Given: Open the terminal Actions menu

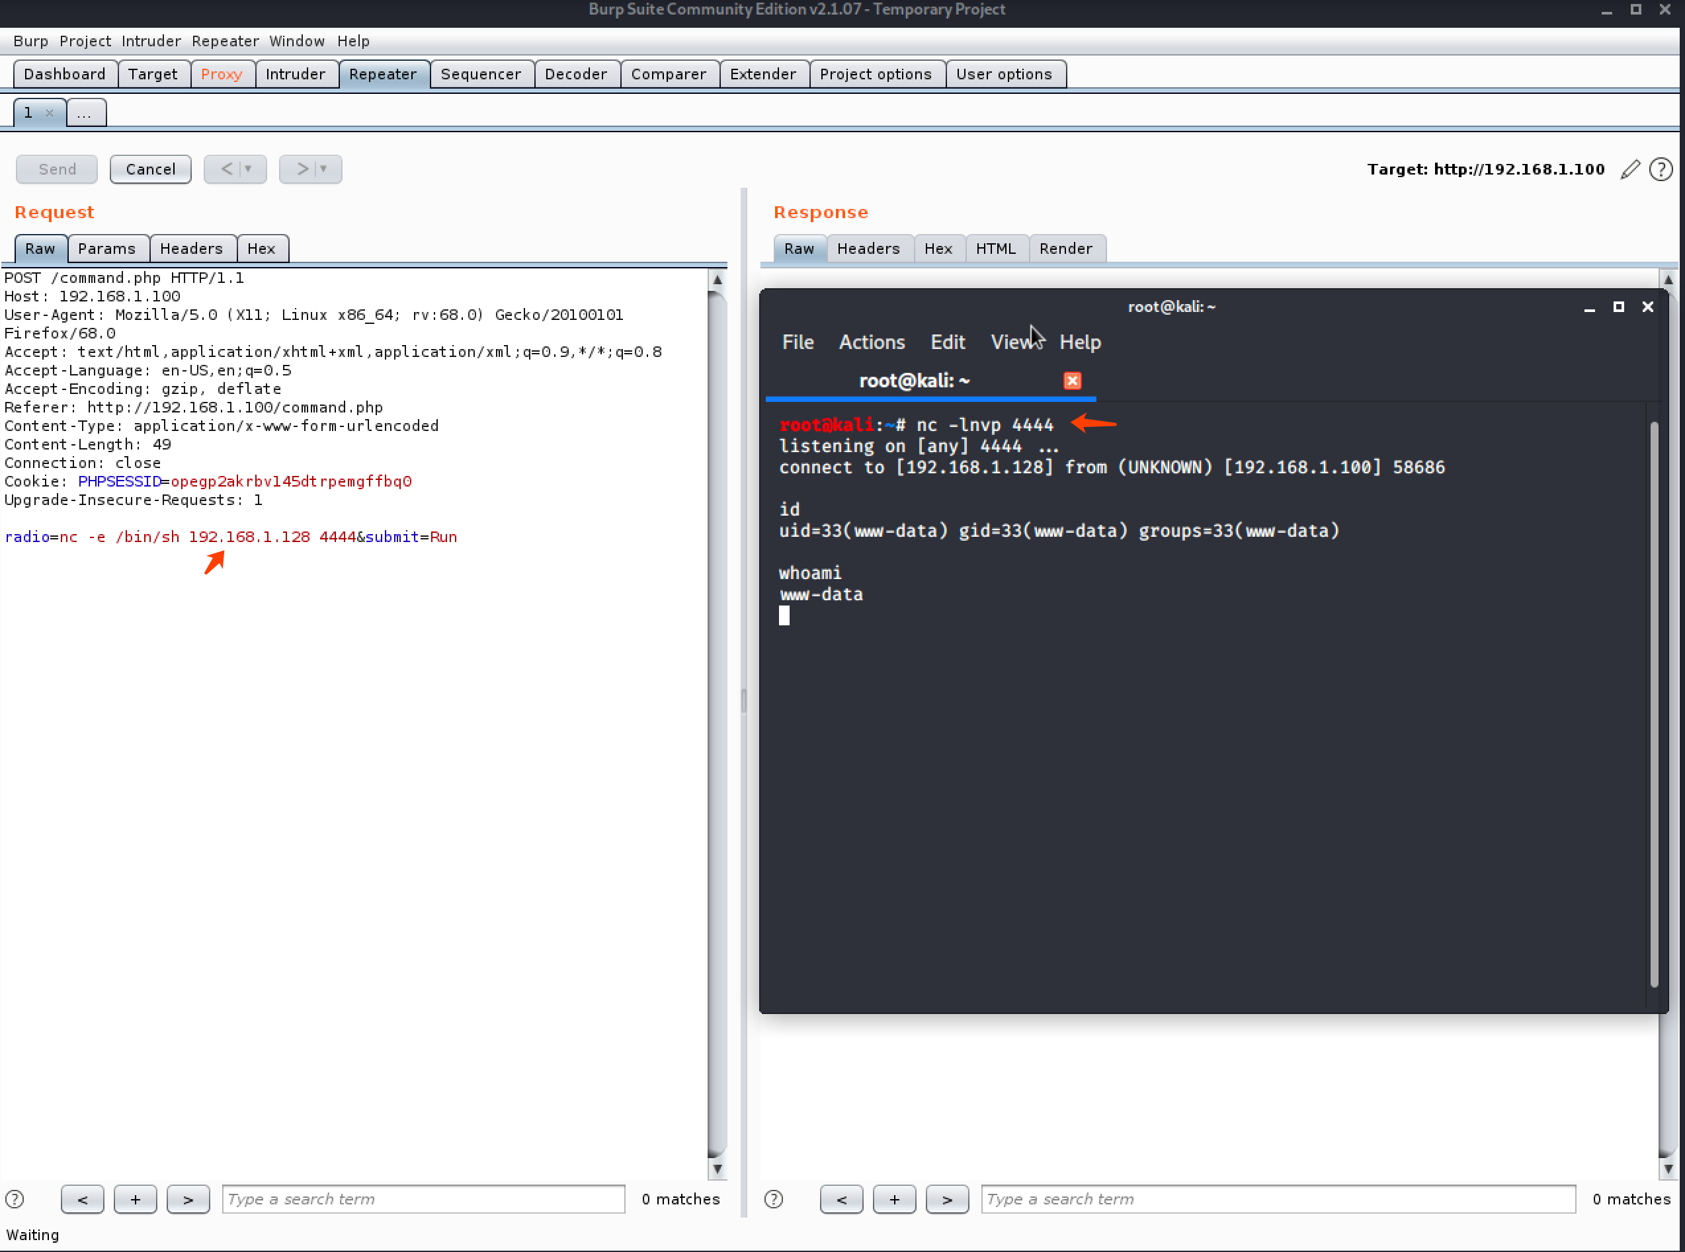Looking at the screenshot, I should coord(871,342).
